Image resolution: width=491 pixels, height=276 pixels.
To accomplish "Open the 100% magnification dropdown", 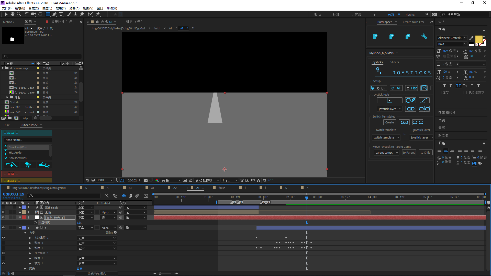I will pyautogui.click(x=105, y=180).
